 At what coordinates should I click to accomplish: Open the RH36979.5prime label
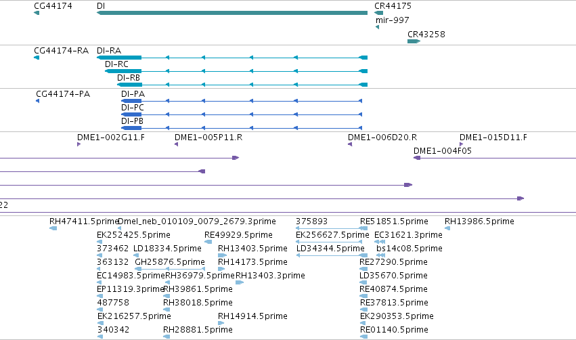[200, 276]
